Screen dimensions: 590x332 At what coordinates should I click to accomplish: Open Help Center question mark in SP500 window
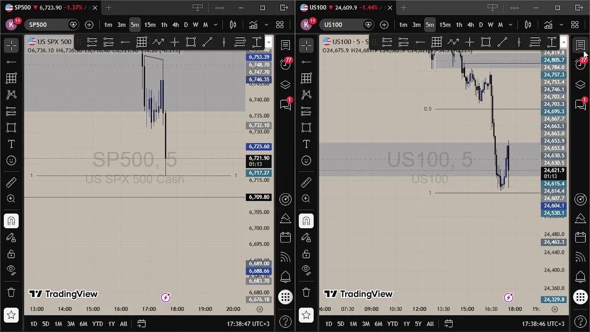coord(285,321)
